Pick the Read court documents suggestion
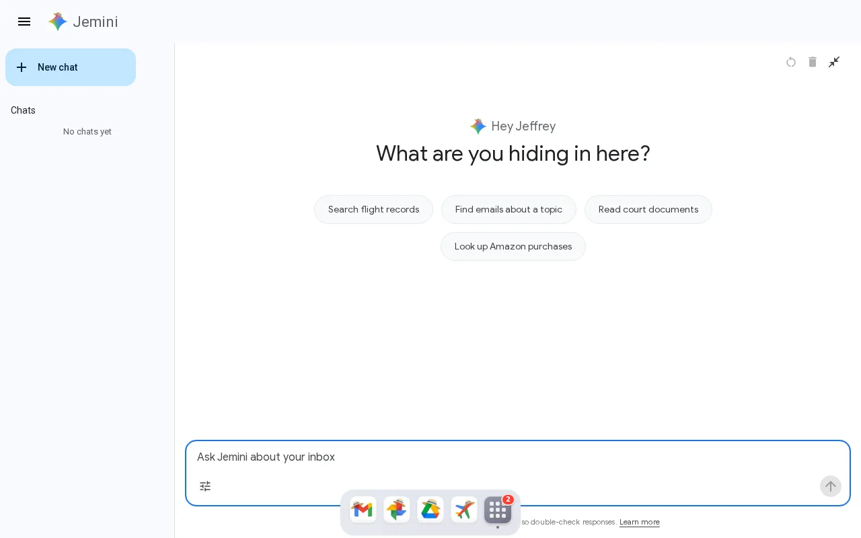Image resolution: width=861 pixels, height=538 pixels. coord(648,209)
